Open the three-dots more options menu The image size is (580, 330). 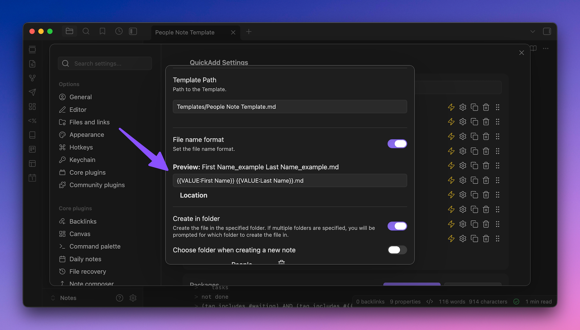point(546,48)
